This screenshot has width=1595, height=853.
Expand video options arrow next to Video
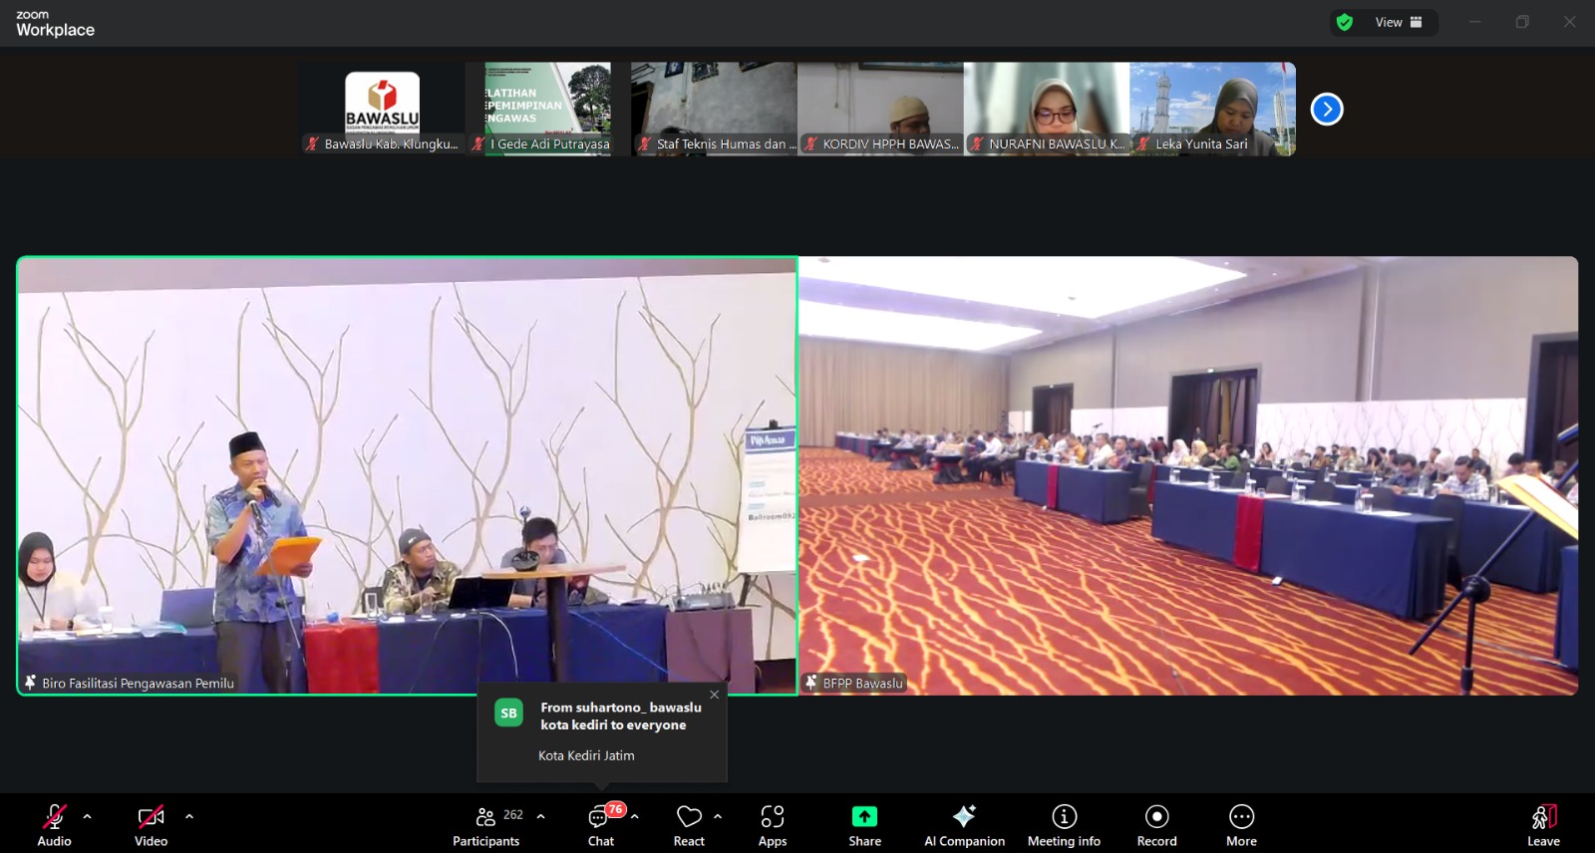[189, 816]
